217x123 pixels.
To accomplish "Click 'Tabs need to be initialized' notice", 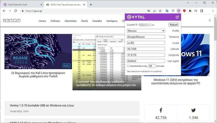I will click(x=144, y=71).
